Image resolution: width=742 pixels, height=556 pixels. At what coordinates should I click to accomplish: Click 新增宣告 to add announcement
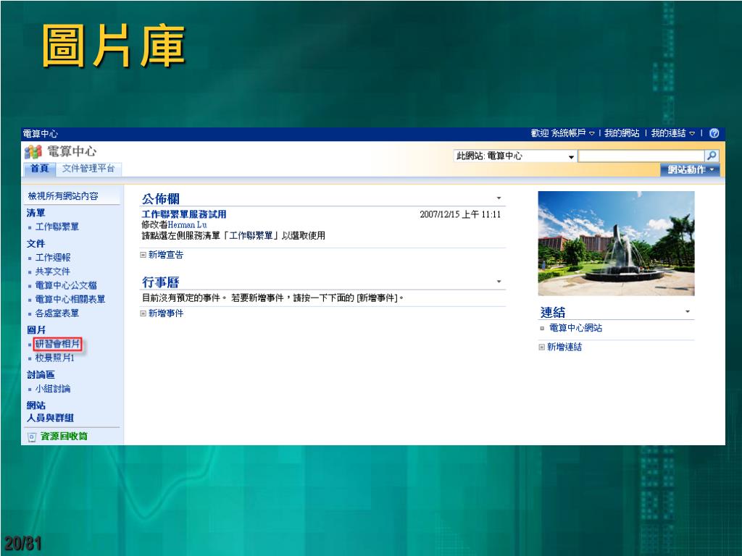[166, 255]
